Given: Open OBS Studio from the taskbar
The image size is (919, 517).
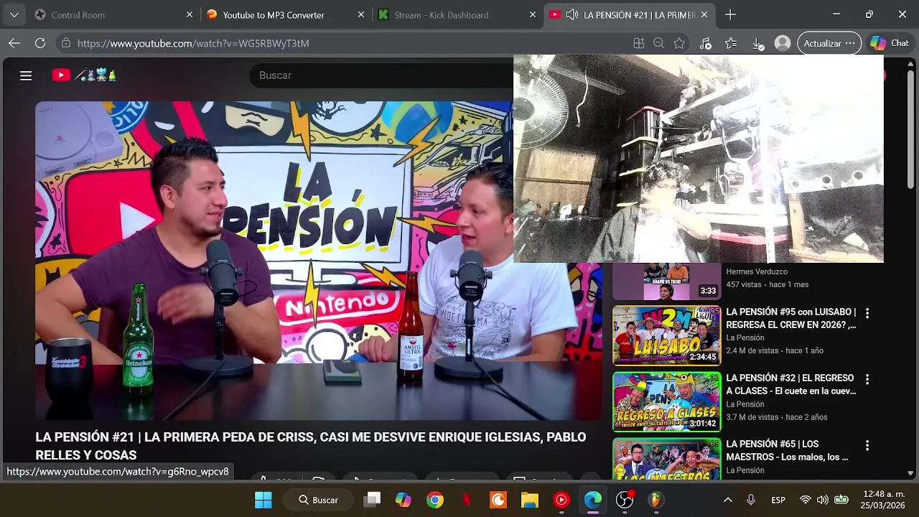Looking at the screenshot, I should point(625,500).
